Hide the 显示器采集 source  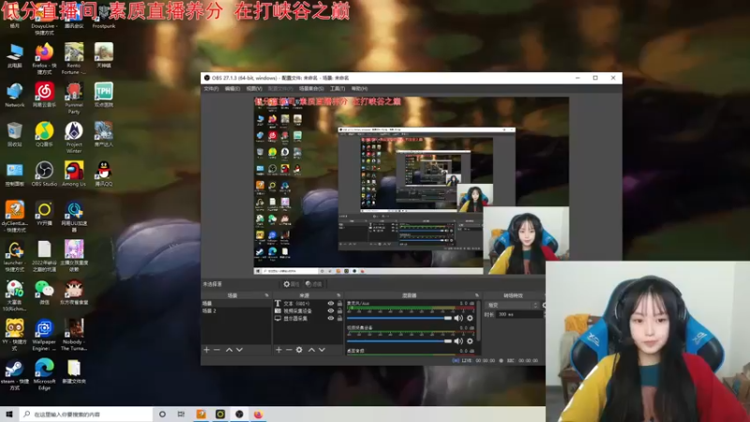tap(331, 318)
